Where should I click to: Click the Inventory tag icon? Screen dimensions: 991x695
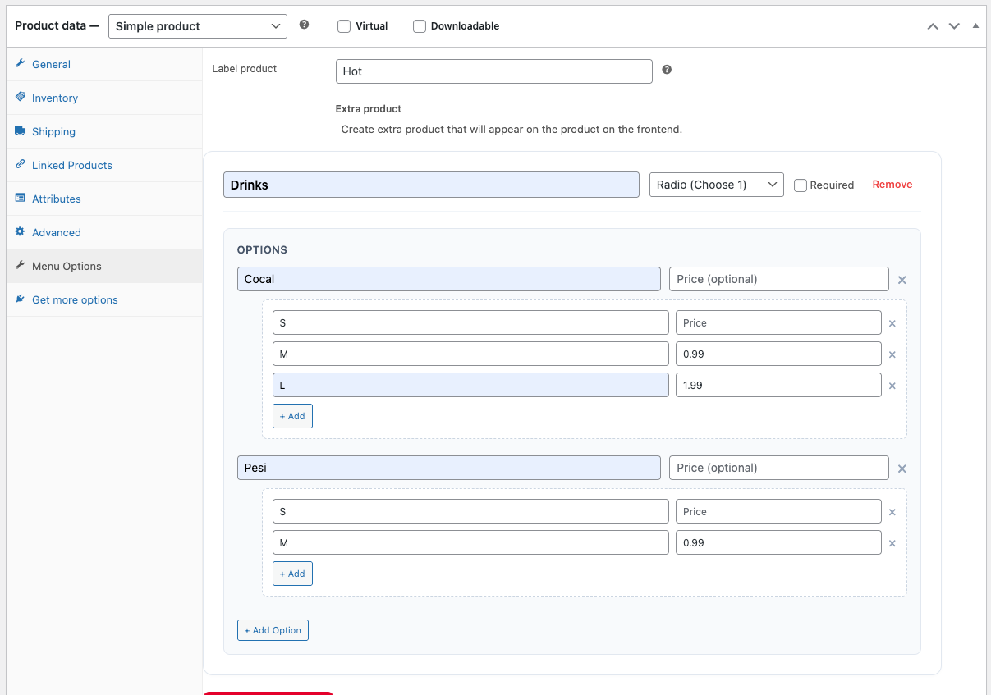(20, 98)
